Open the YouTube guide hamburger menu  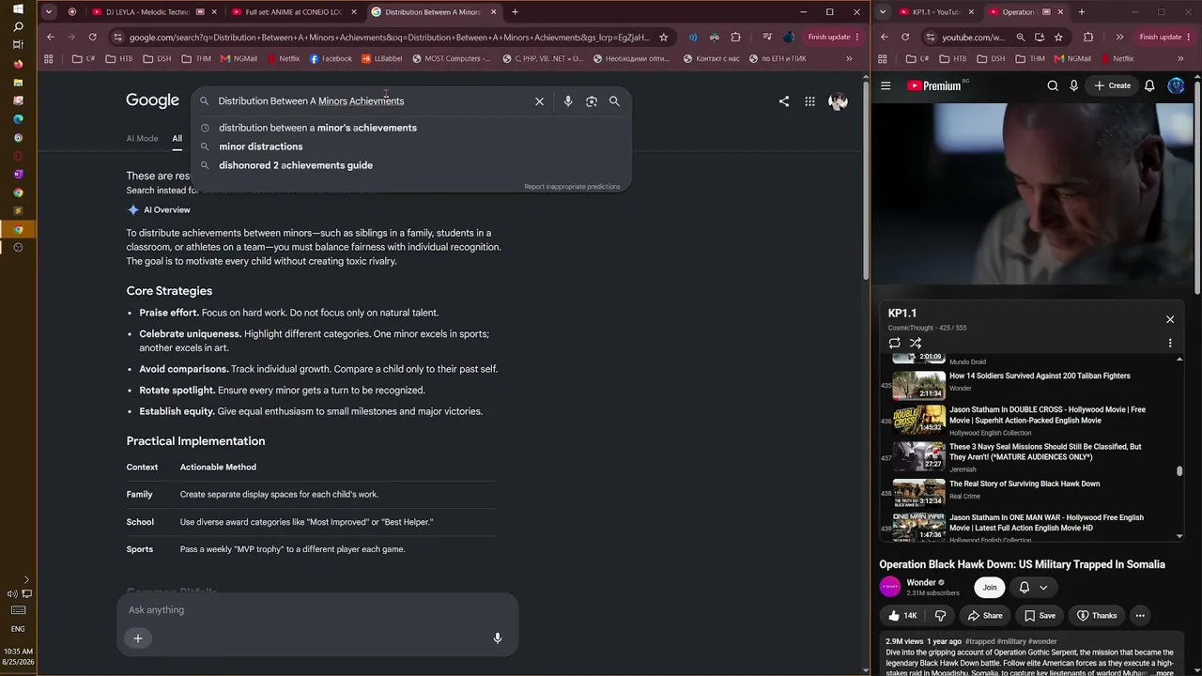tap(886, 85)
